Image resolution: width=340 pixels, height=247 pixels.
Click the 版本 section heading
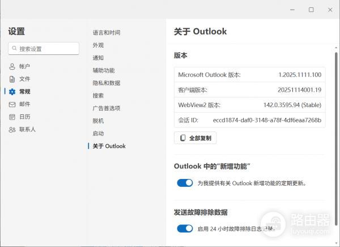(x=180, y=56)
